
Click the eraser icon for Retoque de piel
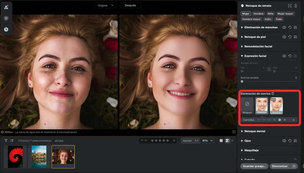295,37
